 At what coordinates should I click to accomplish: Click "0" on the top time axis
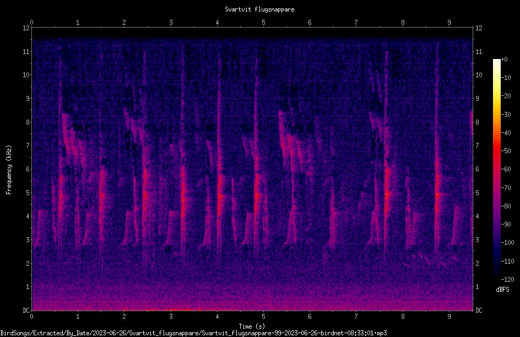[x=31, y=23]
